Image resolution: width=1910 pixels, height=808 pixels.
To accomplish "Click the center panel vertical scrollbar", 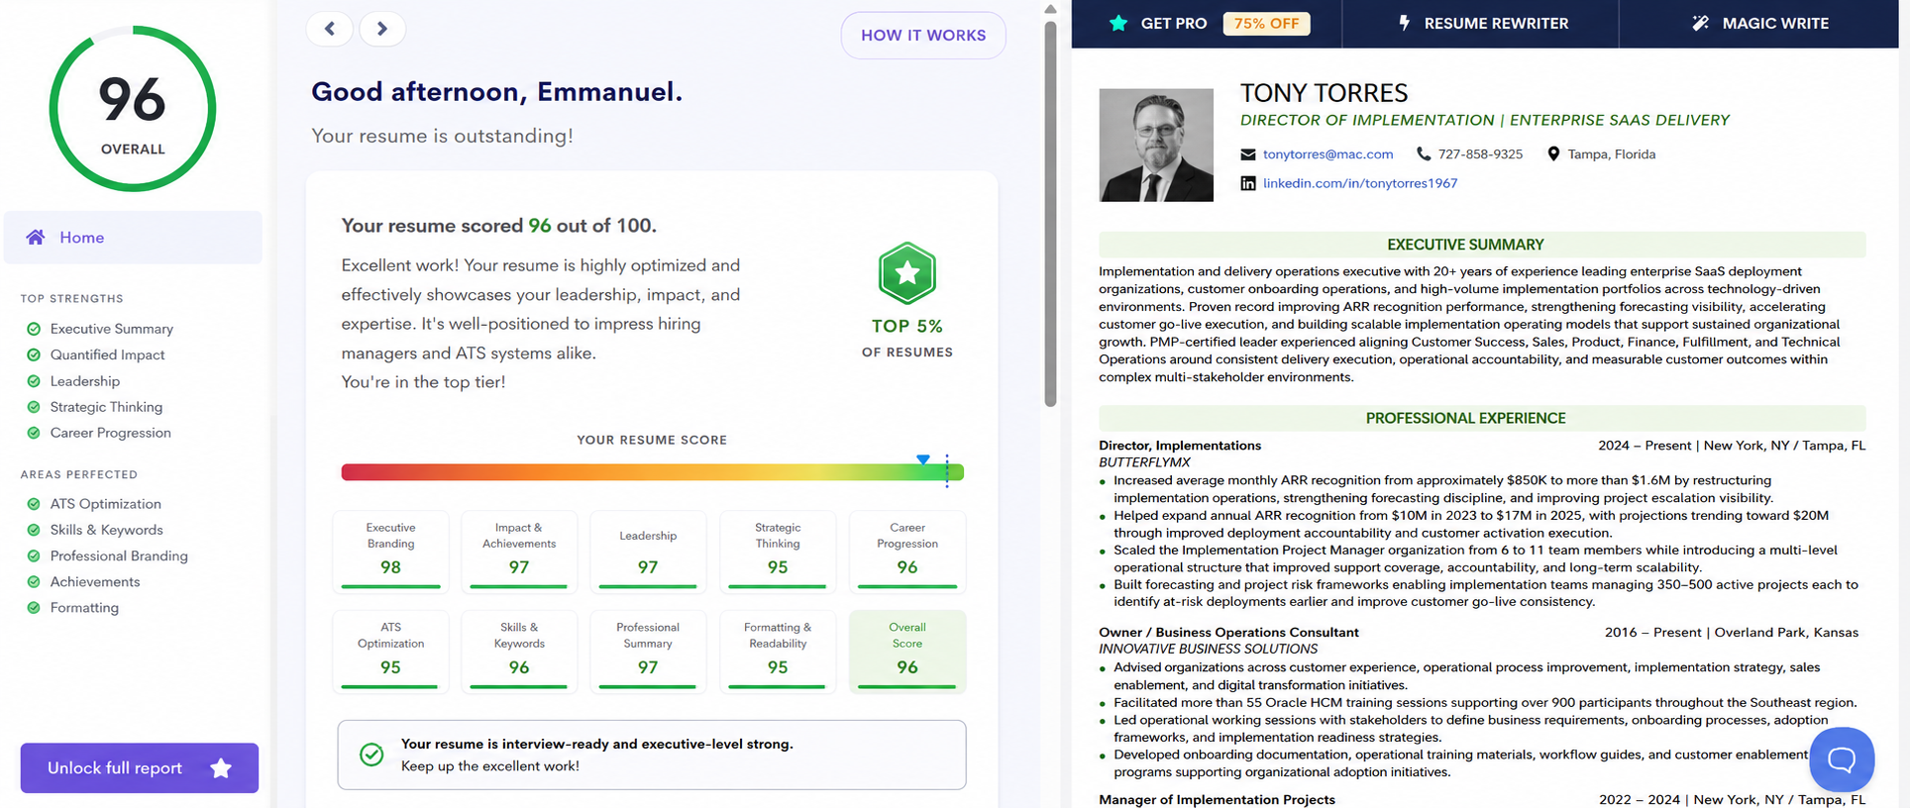I will coord(1050,213).
